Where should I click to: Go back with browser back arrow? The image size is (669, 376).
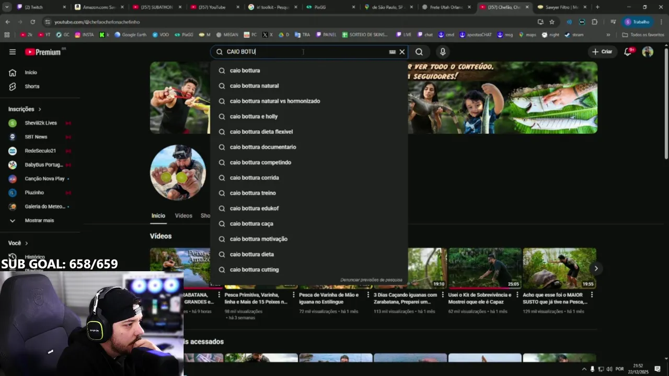pos(7,22)
